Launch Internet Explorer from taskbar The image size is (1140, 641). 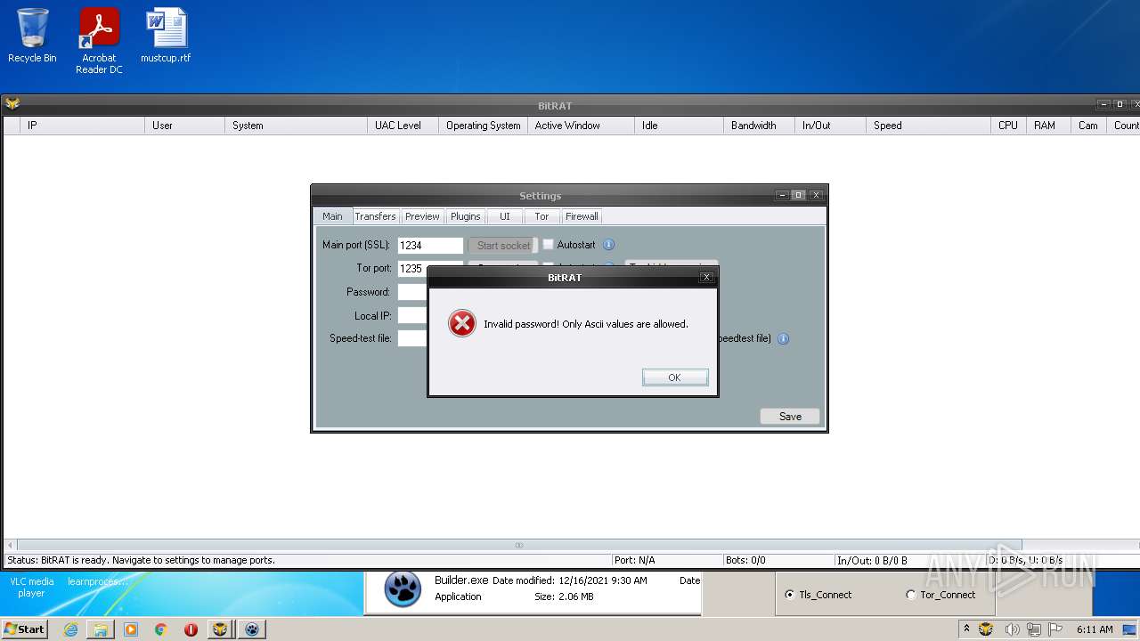(x=70, y=629)
